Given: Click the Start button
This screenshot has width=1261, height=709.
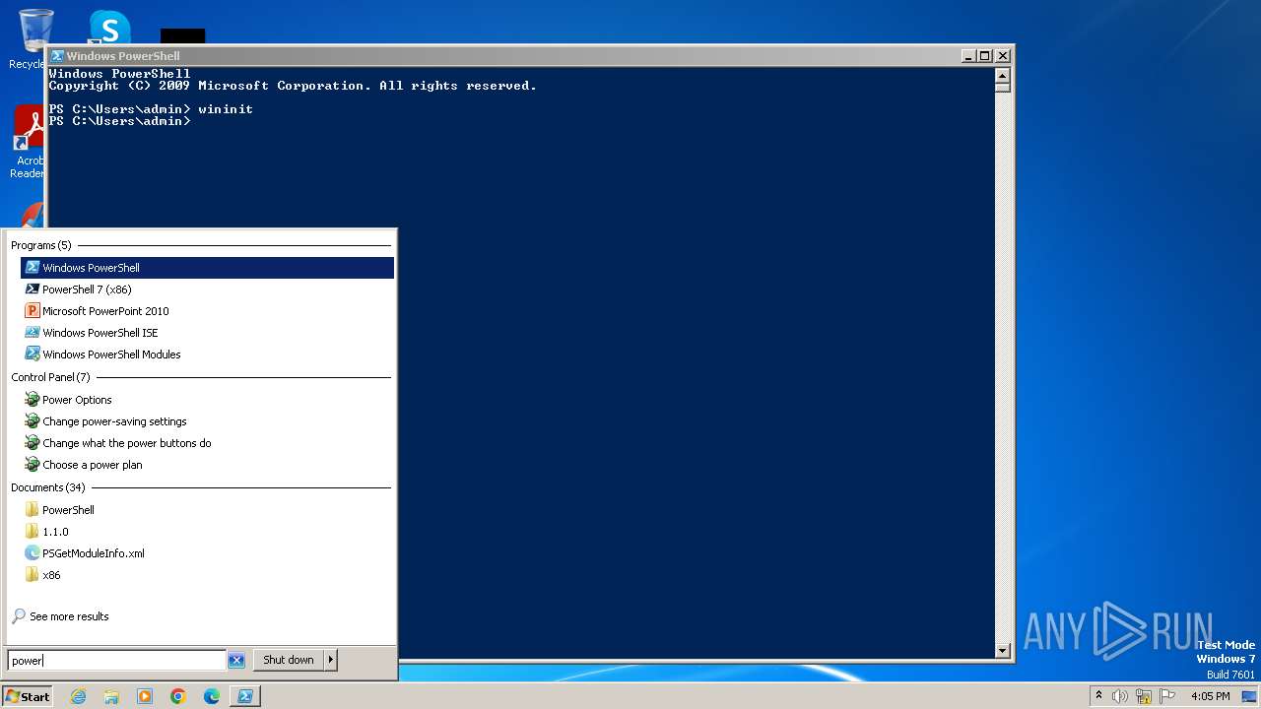Looking at the screenshot, I should [27, 696].
